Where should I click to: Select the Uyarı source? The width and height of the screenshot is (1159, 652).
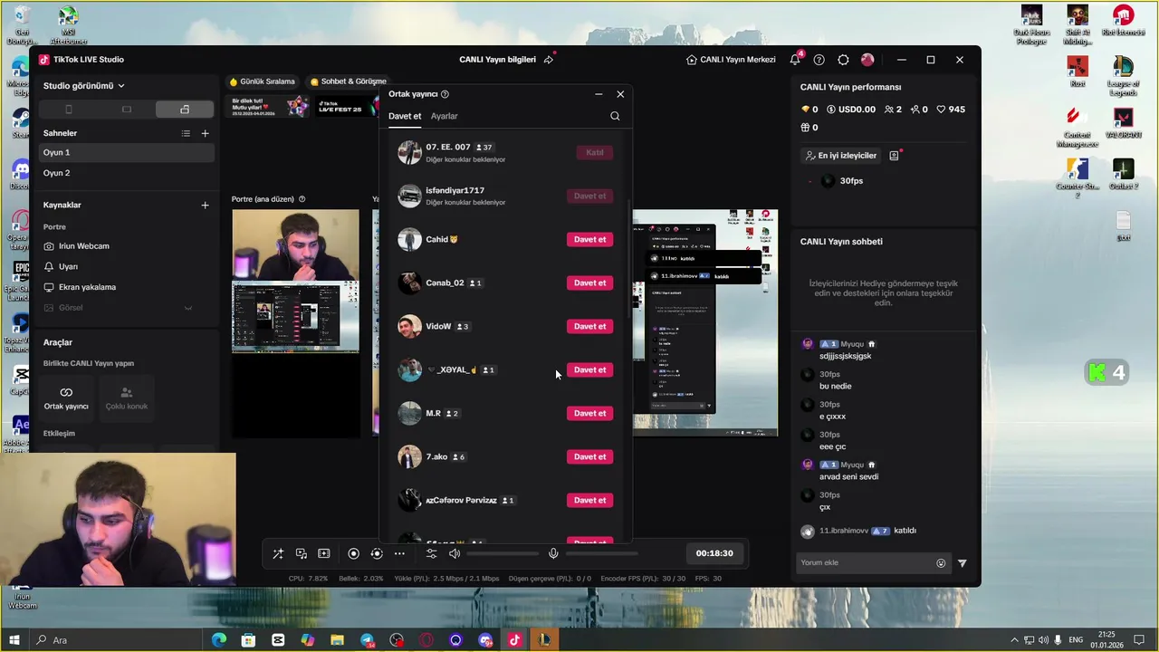pos(127,266)
